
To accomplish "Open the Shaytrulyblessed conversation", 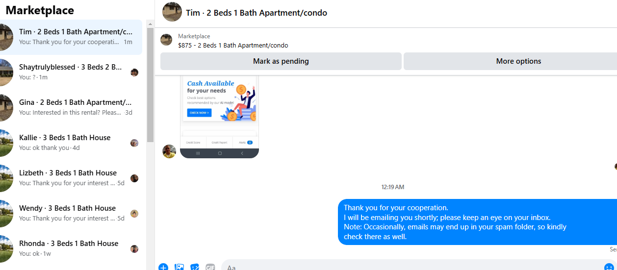I will click(x=71, y=73).
